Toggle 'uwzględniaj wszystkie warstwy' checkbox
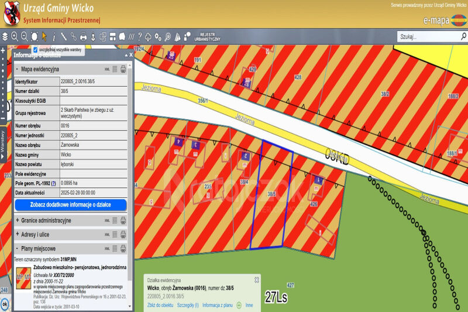 pos(36,50)
